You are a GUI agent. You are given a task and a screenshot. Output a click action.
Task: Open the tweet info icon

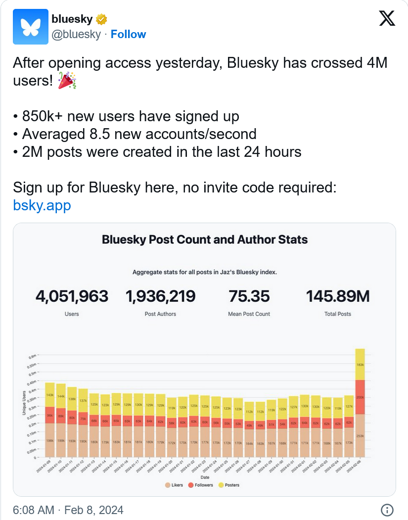click(x=387, y=510)
